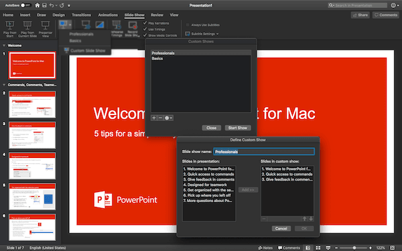Image resolution: width=402 pixels, height=251 pixels.
Task: Open the Transitions tab
Action: 81,15
